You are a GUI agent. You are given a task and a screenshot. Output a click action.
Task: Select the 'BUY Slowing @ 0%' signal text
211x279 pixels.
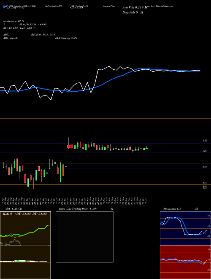coord(66,38)
